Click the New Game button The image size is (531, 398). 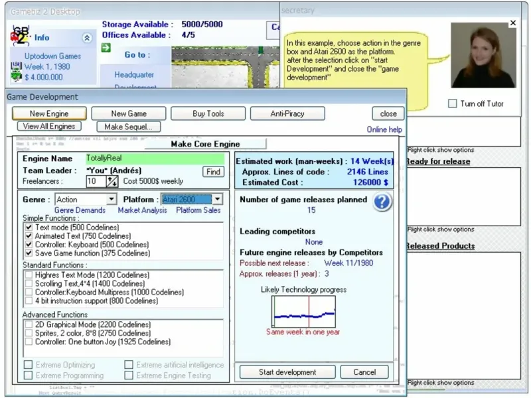[x=129, y=113]
